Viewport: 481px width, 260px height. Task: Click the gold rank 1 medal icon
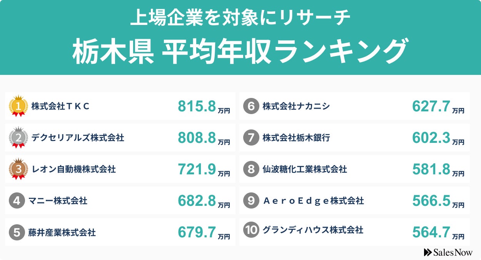coord(18,106)
